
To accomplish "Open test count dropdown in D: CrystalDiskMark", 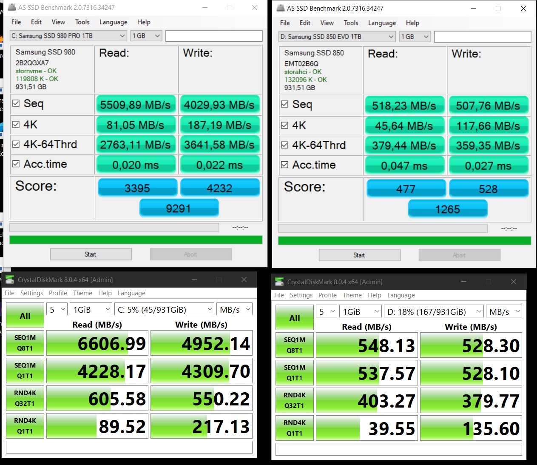I will pyautogui.click(x=327, y=311).
